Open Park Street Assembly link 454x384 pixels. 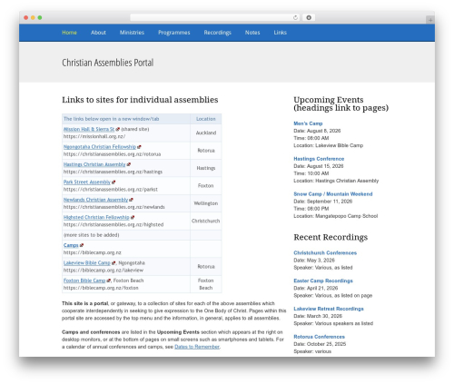[87, 182]
